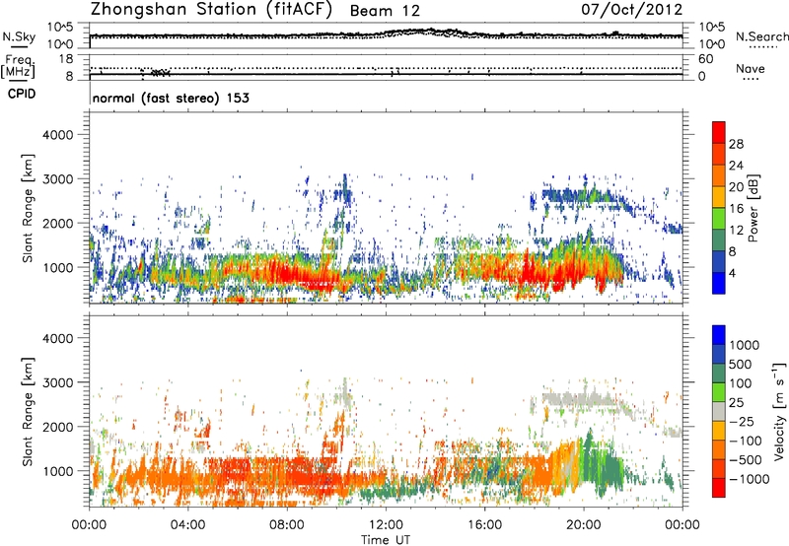Click the 'Time UT' axis label
Screen dimensions: 789x546
click(386, 540)
